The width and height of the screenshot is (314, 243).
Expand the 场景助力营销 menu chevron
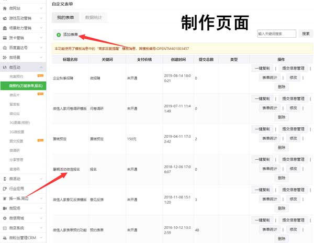point(41,28)
